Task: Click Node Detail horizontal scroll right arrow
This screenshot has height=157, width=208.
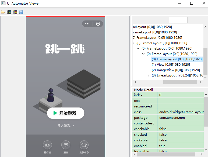Action: tap(202, 155)
